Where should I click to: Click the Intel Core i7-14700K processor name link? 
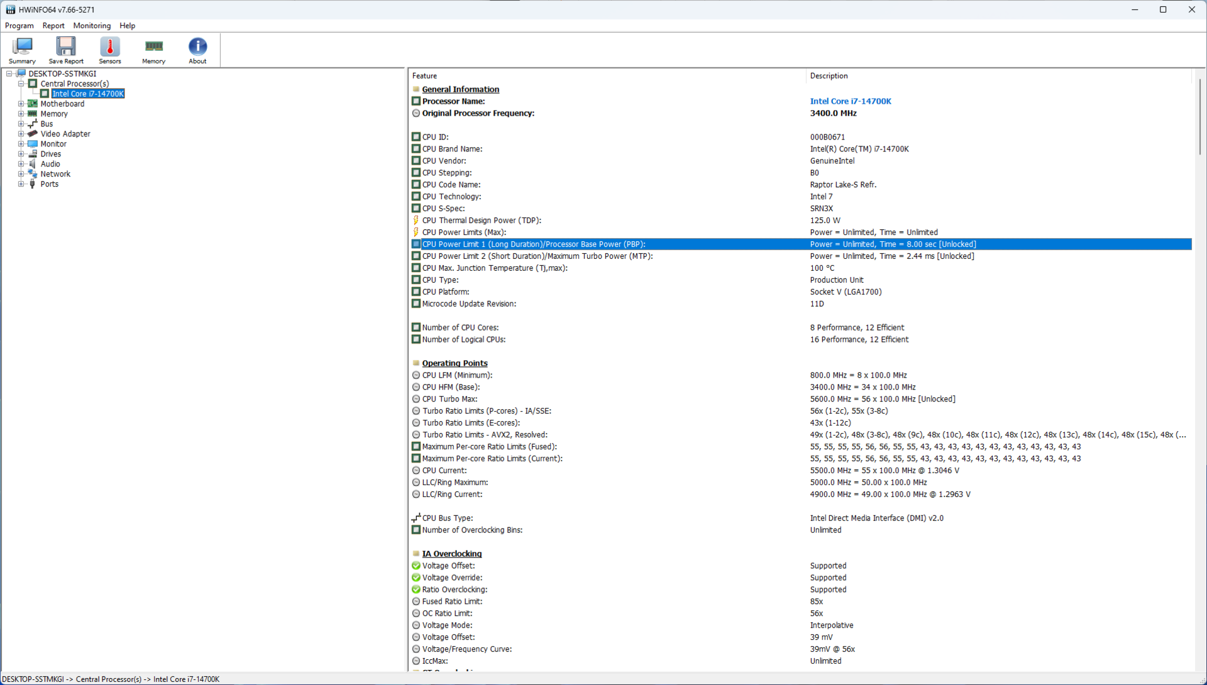point(850,101)
